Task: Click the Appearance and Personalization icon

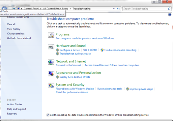Action: tap(51, 73)
